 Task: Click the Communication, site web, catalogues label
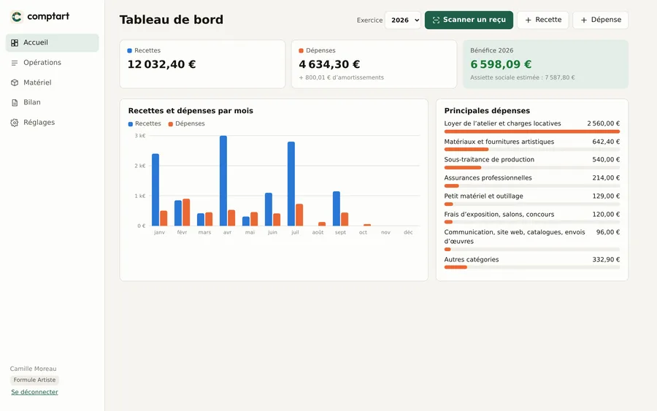point(515,237)
